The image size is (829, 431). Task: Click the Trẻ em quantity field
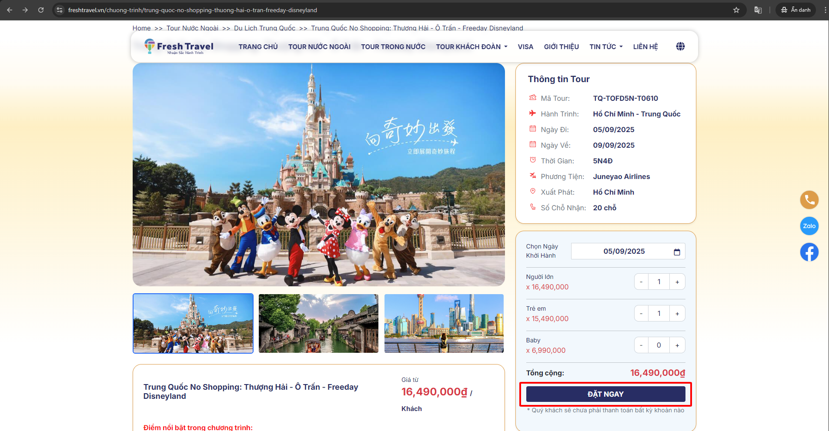[x=659, y=313]
